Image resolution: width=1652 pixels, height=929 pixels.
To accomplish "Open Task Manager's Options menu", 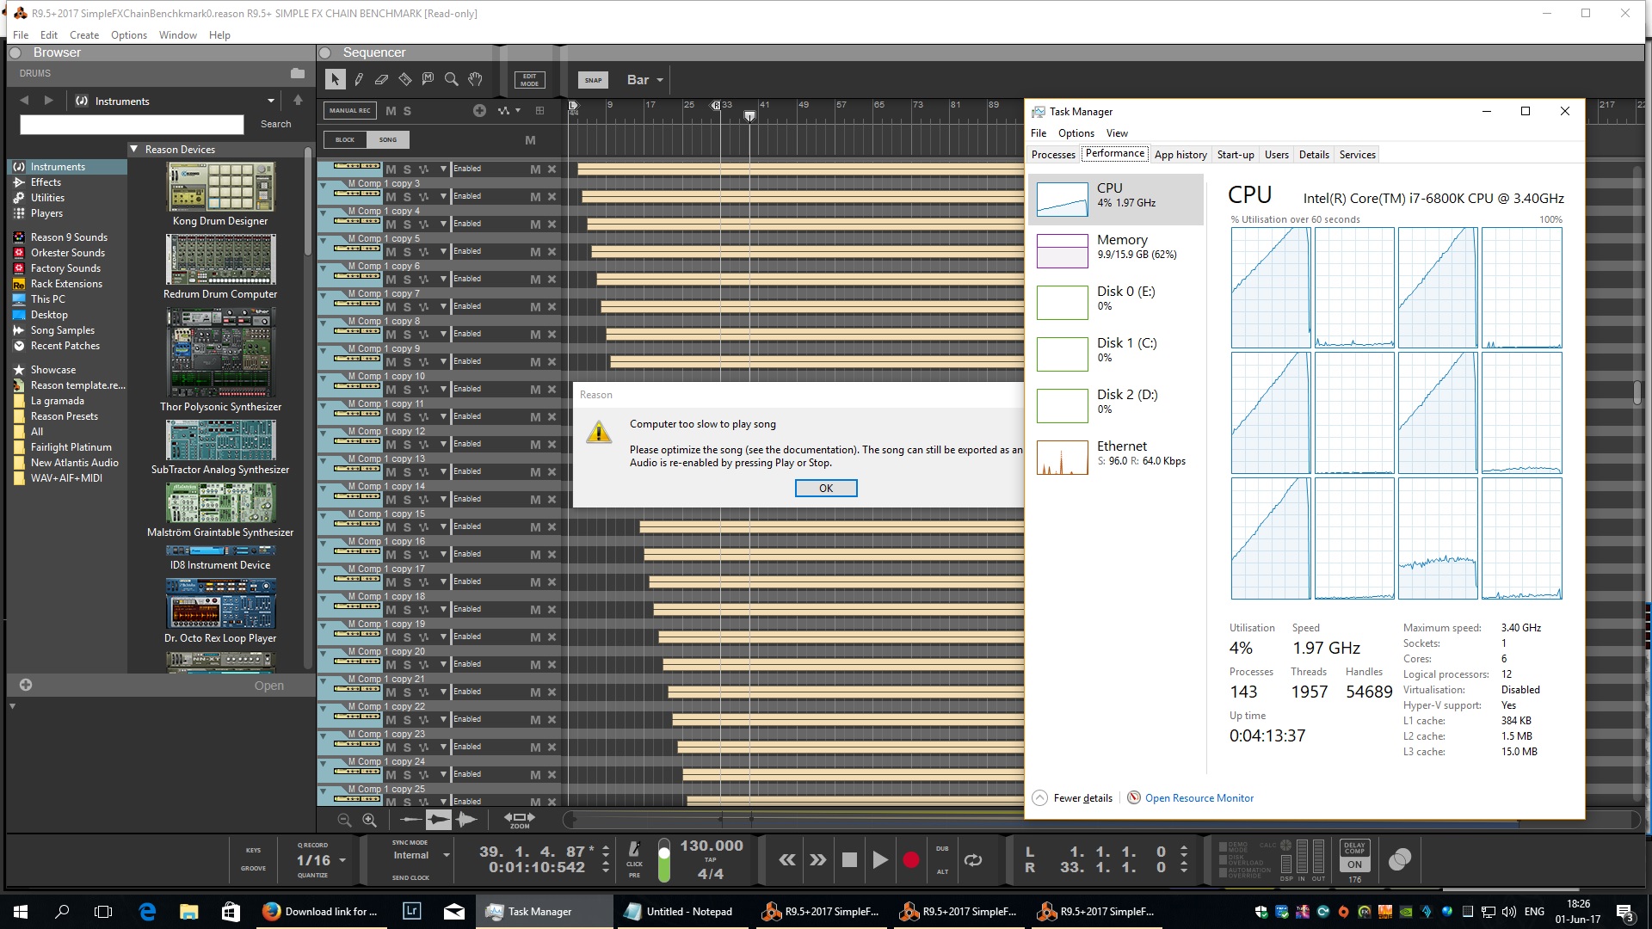I will 1076,133.
